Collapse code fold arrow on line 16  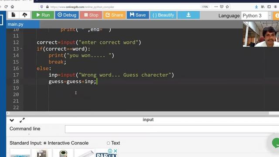21,68
